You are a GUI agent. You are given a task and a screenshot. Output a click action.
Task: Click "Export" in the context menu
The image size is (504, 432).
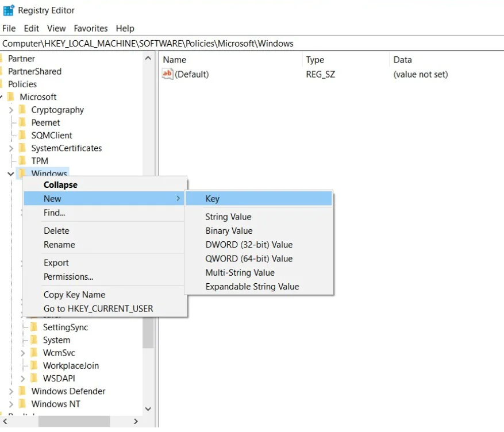pos(56,263)
